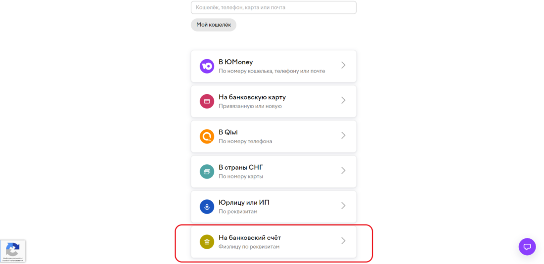Click the reCAPTCHA badge
Image resolution: width=544 pixels, height=264 pixels.
click(x=13, y=251)
